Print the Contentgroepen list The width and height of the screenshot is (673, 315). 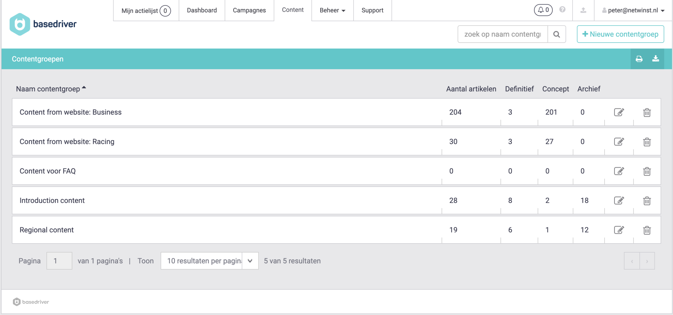(639, 59)
